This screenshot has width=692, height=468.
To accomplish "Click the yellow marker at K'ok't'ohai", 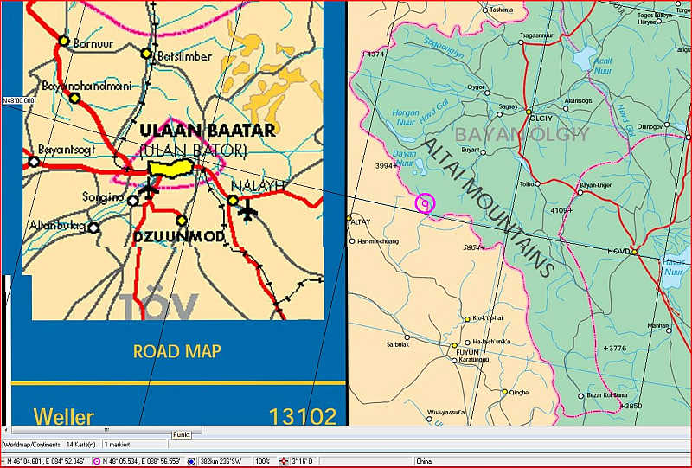I will click(x=467, y=318).
